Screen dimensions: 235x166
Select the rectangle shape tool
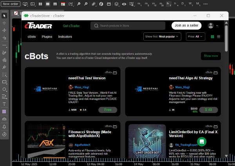pyautogui.click(x=4, y=82)
